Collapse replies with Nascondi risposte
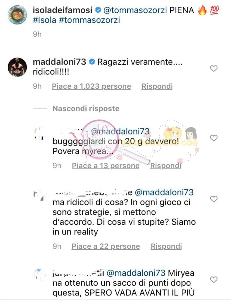Viewport: 231px width, 305px height. (x=86, y=108)
